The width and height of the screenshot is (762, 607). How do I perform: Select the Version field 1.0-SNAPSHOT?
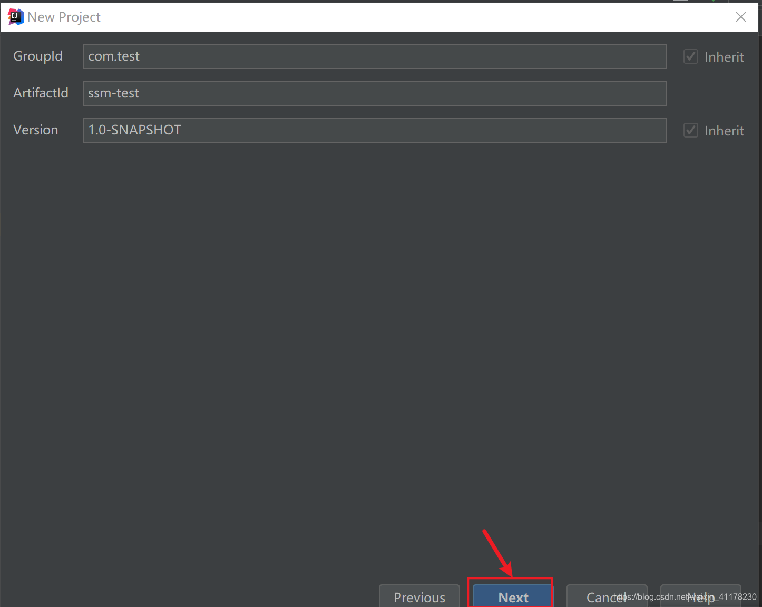tap(374, 130)
